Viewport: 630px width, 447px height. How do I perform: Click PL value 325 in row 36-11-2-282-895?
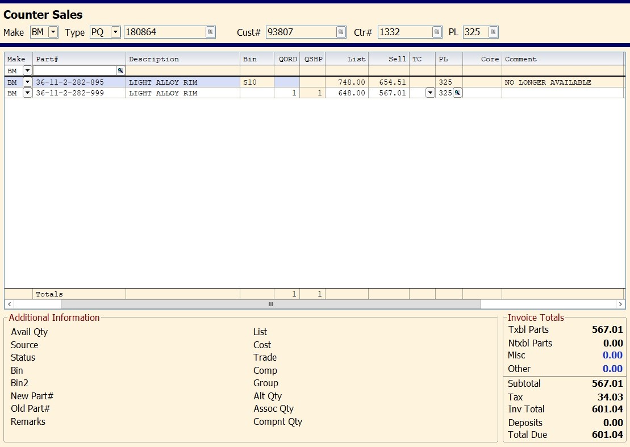tap(445, 82)
